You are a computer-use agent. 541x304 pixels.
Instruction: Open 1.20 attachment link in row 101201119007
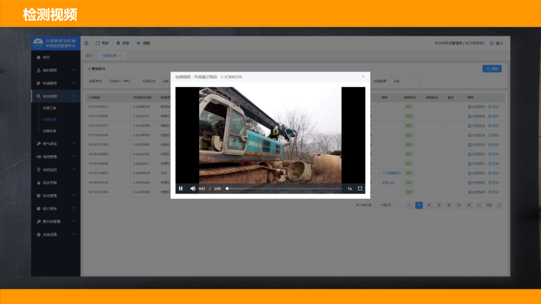pyautogui.click(x=391, y=173)
